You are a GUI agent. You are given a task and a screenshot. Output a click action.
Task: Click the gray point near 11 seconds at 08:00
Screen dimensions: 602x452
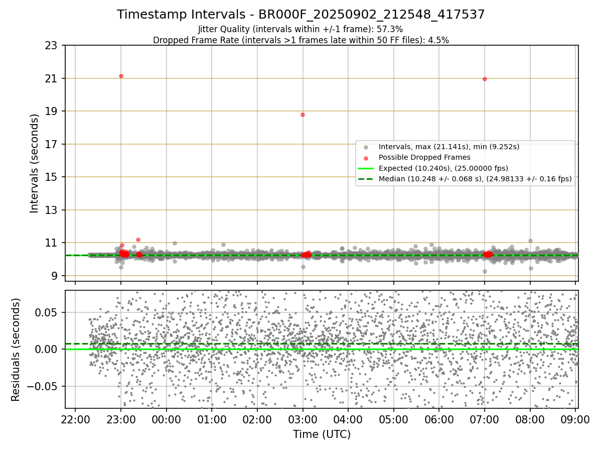pyautogui.click(x=530, y=241)
